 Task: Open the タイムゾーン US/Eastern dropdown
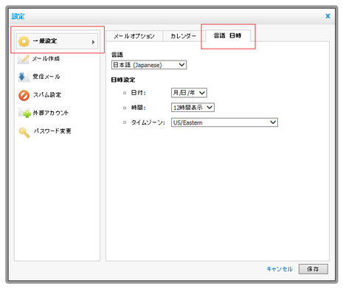224,122
